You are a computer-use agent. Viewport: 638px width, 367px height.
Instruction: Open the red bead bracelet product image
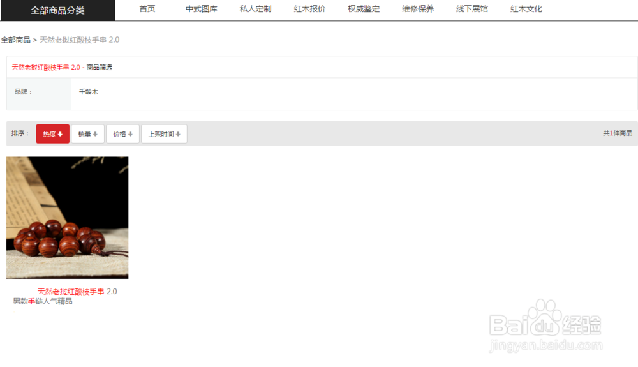(x=68, y=218)
